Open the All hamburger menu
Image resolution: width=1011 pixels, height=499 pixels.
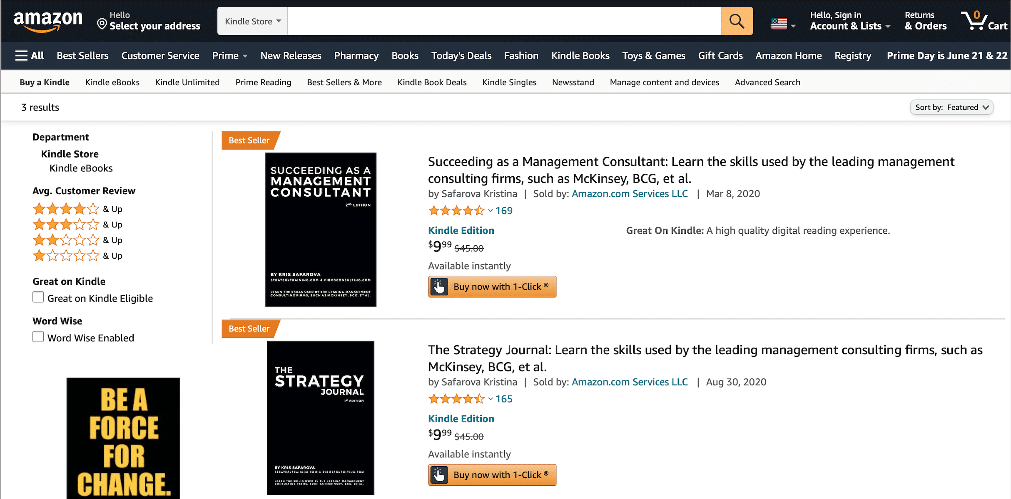pyautogui.click(x=22, y=55)
